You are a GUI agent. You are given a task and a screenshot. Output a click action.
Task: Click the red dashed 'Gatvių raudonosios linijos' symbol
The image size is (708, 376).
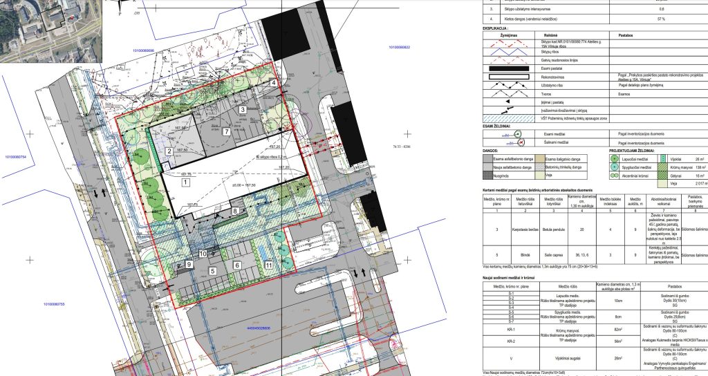(x=509, y=60)
